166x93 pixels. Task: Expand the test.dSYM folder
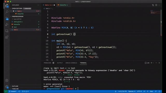pos(17,19)
